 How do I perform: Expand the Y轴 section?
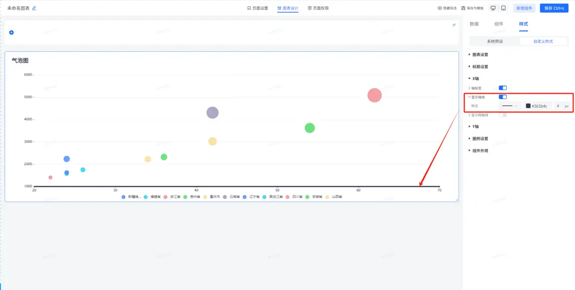474,126
